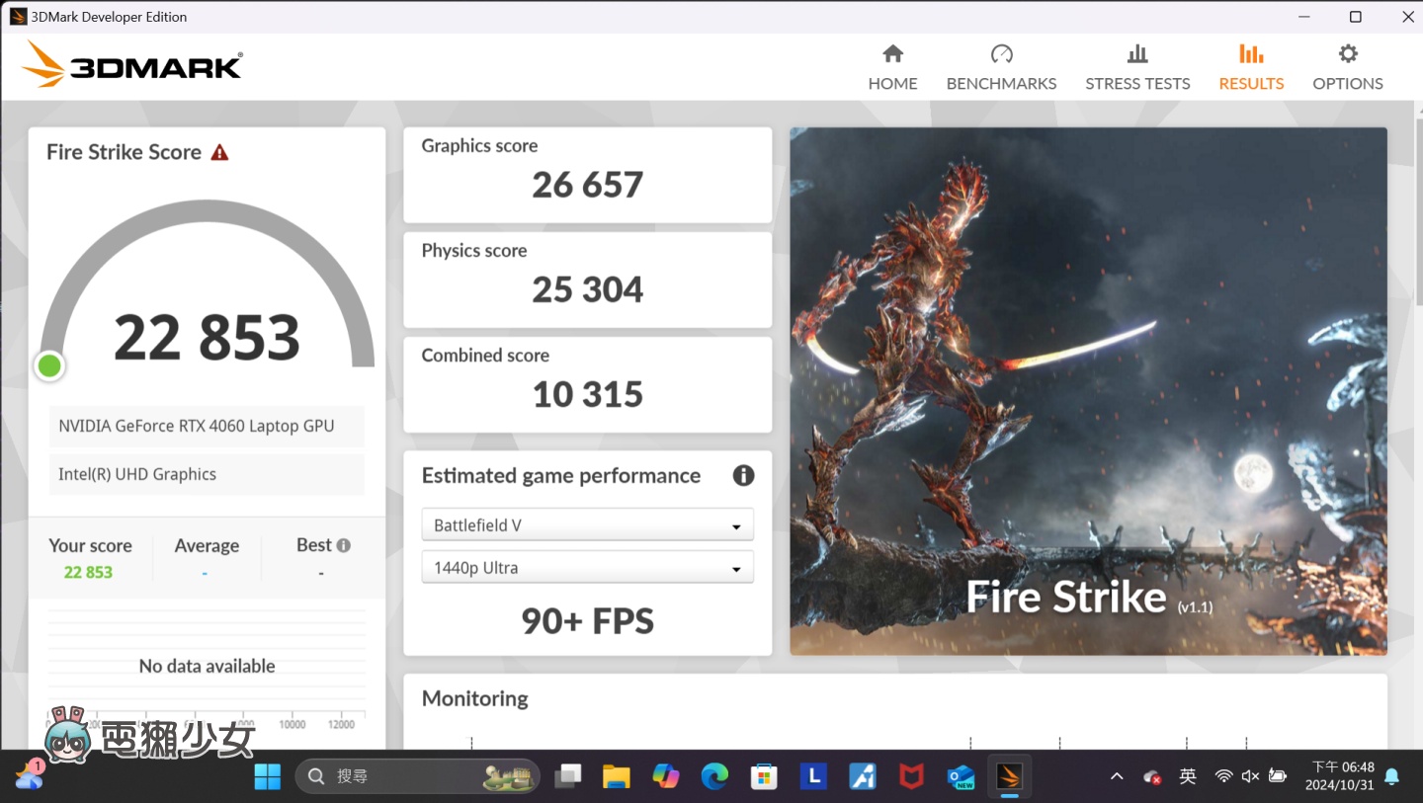The width and height of the screenshot is (1423, 803).
Task: Open the HOME tab
Action: point(892,68)
